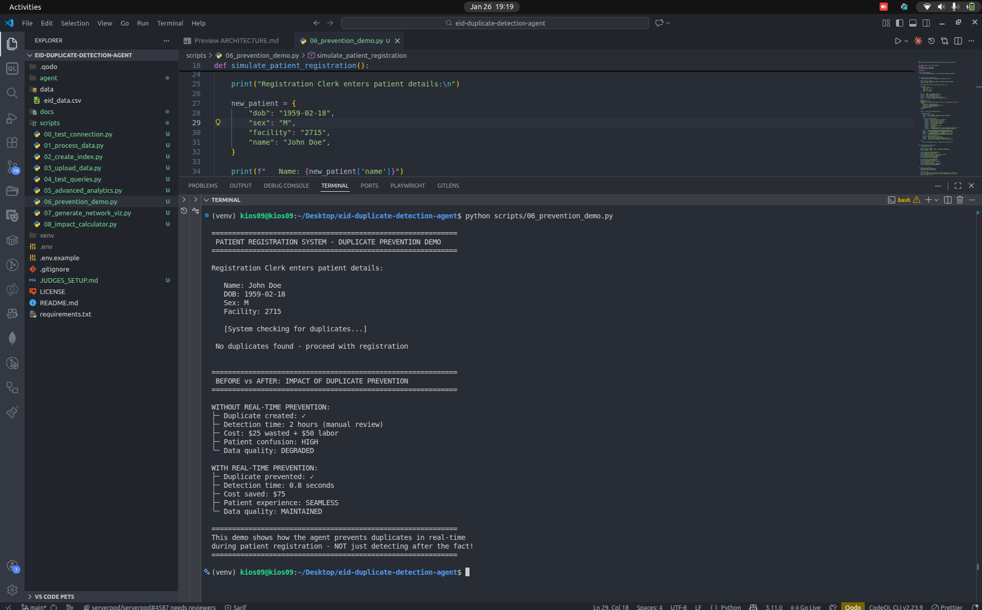982x610 pixels.
Task: Open the Selection menu
Action: pos(75,23)
